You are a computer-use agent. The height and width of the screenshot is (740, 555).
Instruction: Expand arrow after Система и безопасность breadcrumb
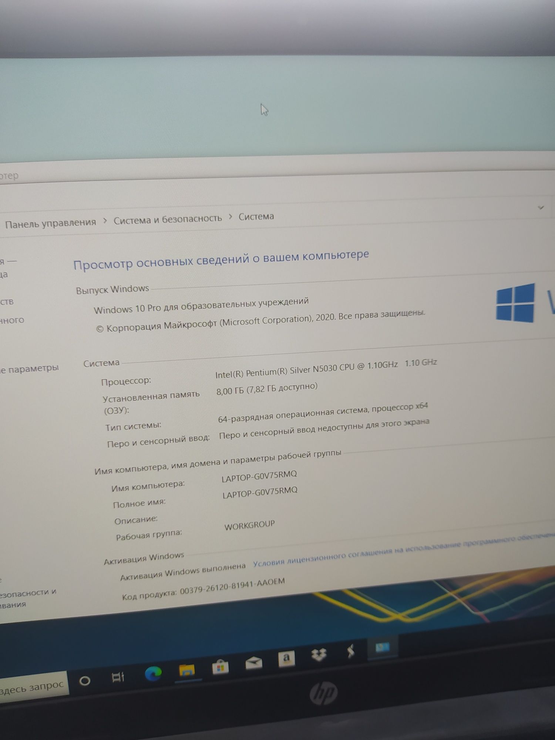tap(231, 217)
